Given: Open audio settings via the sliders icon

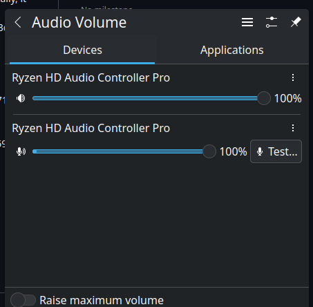Looking at the screenshot, I should click(272, 22).
